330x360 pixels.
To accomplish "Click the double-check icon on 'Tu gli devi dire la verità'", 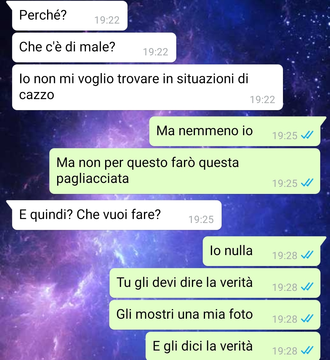I will pos(307,287).
